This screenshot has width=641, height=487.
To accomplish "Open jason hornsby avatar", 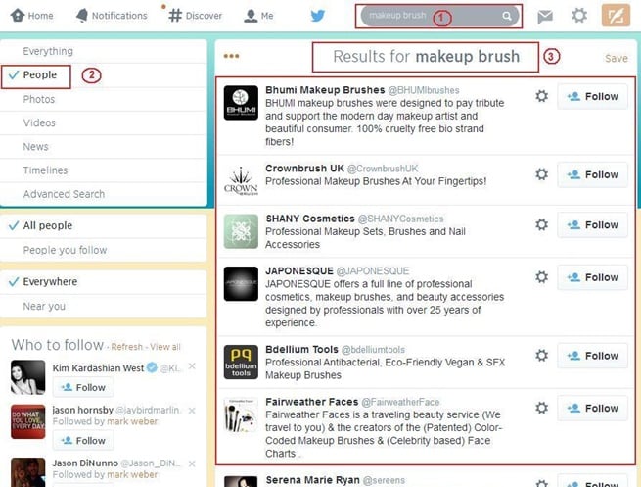I will click(x=27, y=421).
